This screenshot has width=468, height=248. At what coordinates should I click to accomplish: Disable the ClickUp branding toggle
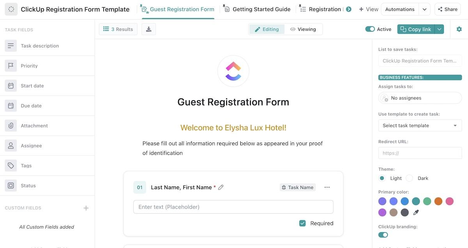383,235
